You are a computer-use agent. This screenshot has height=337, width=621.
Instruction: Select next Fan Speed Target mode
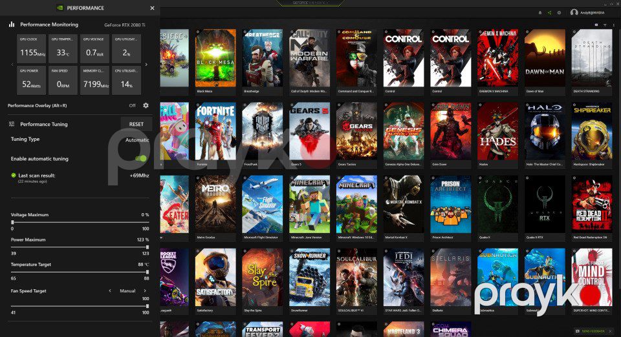(x=145, y=291)
